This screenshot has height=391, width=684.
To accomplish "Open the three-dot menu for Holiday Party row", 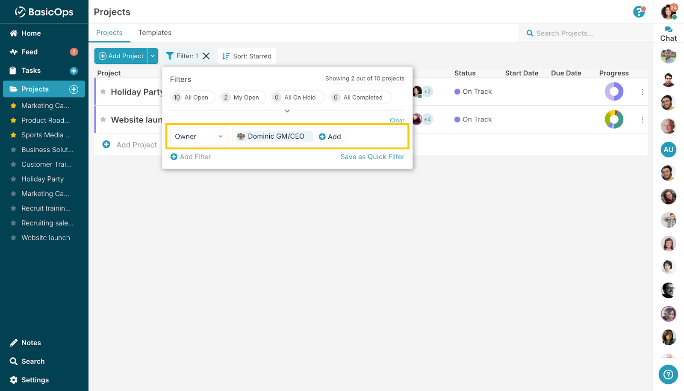I will (642, 92).
